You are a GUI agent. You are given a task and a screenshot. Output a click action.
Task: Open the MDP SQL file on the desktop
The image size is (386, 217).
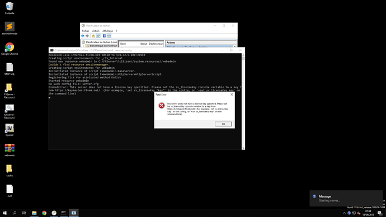click(10, 69)
